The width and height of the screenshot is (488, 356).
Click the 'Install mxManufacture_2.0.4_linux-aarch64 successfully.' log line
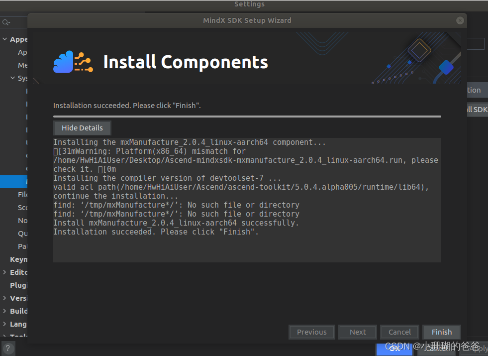(176, 223)
